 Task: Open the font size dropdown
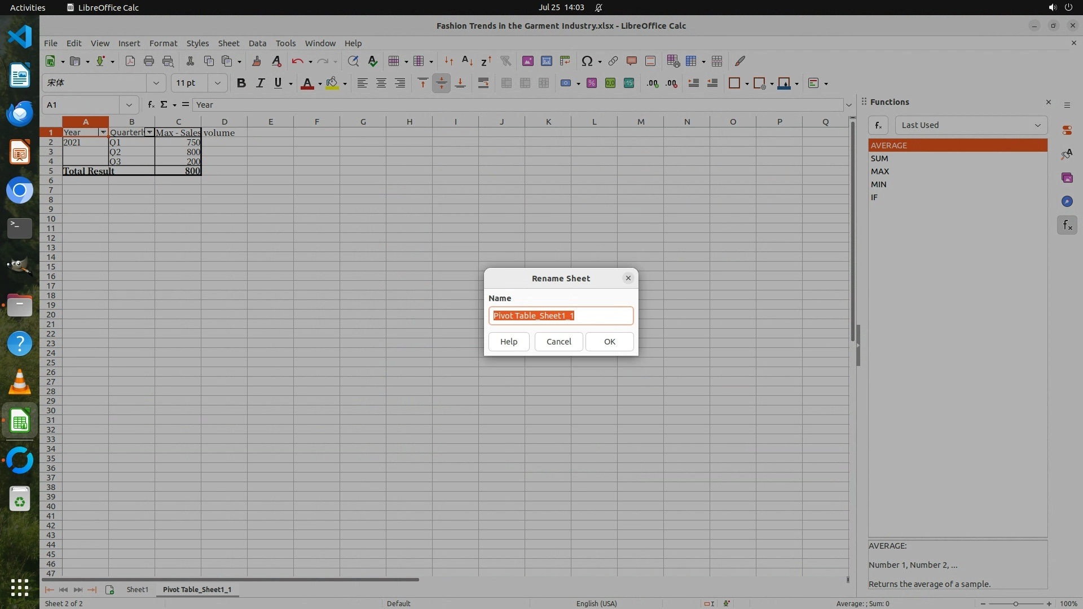coord(217,83)
